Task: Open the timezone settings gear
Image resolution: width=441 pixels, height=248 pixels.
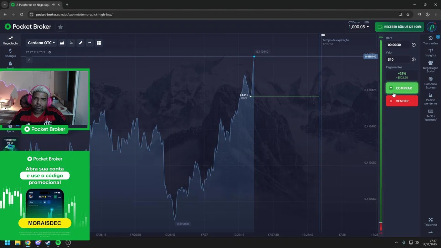Action: pos(50,52)
